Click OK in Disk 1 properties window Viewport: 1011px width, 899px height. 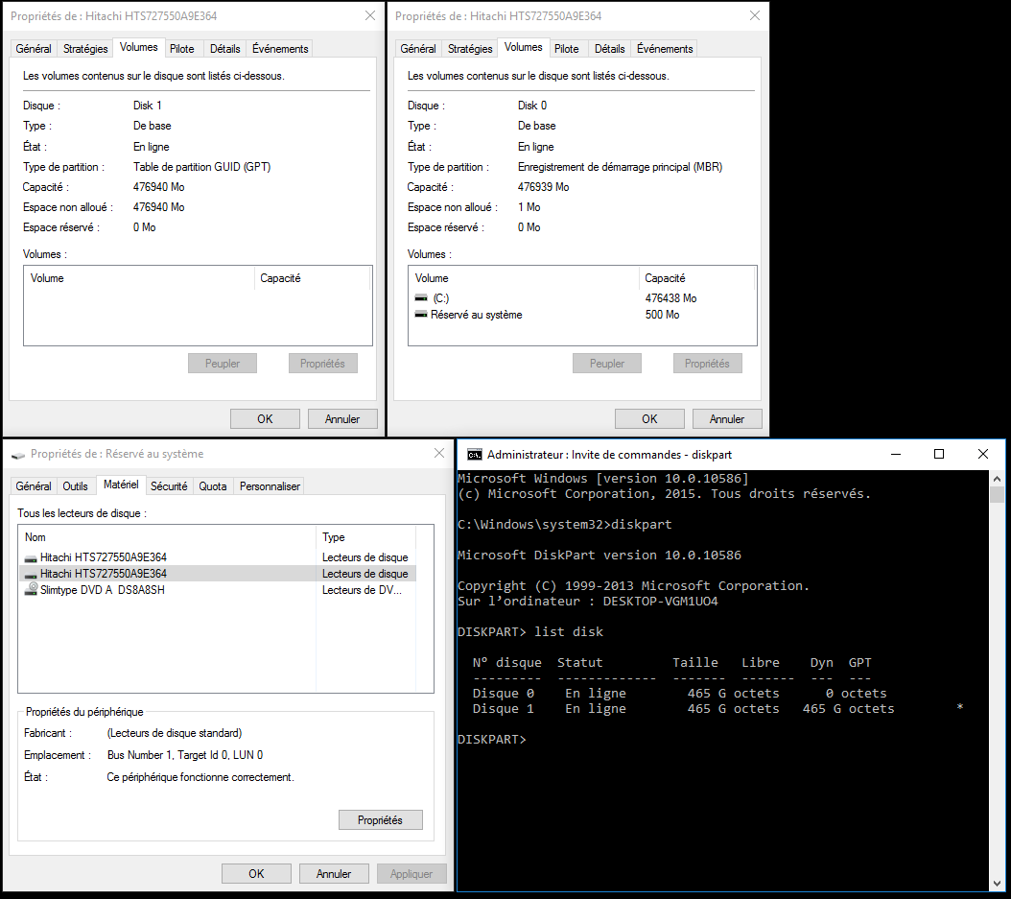(265, 419)
